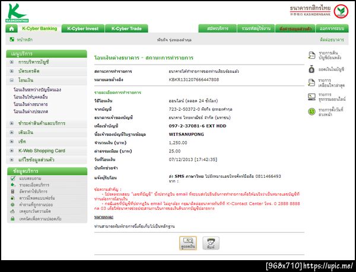
Task: Expand the การบริหารบัญชี menu section
Action: pyautogui.click(x=12, y=62)
